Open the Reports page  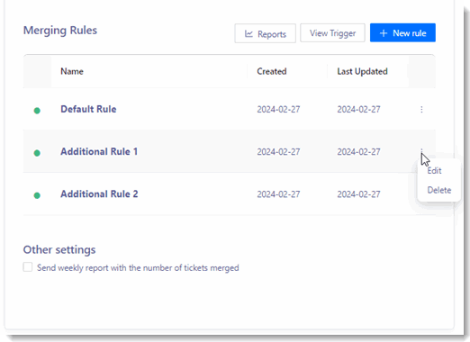coord(265,33)
